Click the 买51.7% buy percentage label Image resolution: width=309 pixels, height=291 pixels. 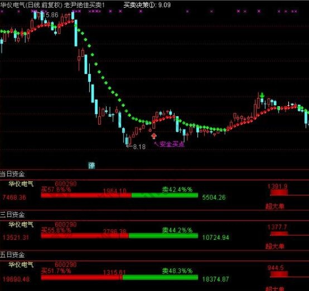(56, 271)
